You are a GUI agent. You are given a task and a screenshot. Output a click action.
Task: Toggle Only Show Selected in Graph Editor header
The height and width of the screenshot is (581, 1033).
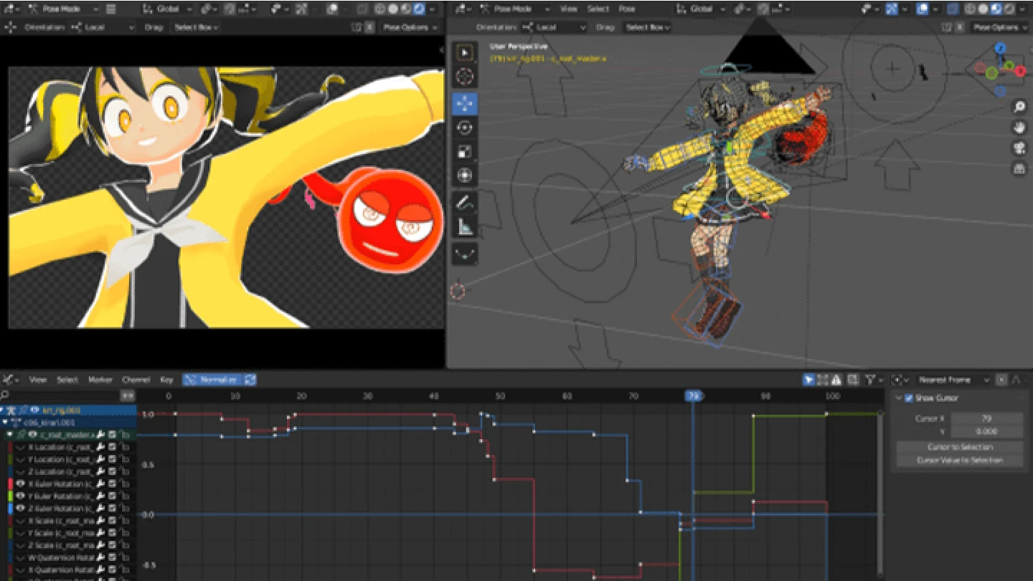809,380
